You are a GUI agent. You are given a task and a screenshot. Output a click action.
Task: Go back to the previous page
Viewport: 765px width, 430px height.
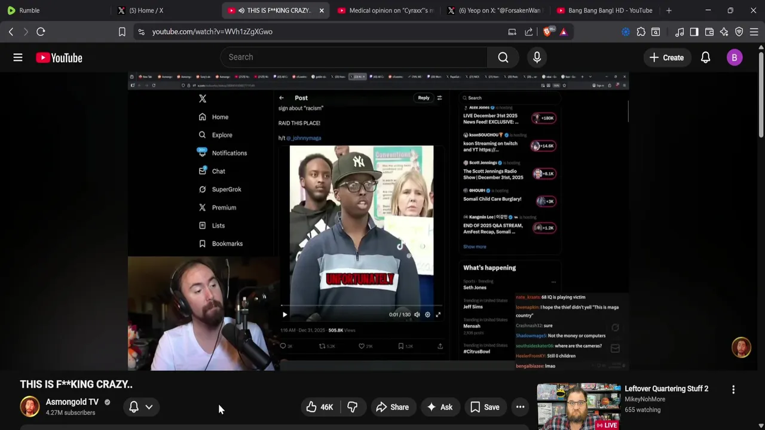(x=11, y=32)
